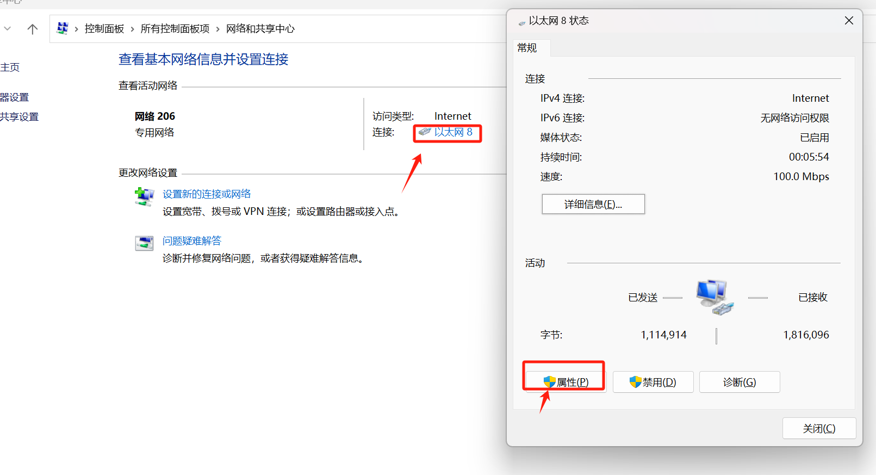876x475 pixels.
Task: Close the 以太网 8 状态 dialog with X
Action: click(x=849, y=21)
